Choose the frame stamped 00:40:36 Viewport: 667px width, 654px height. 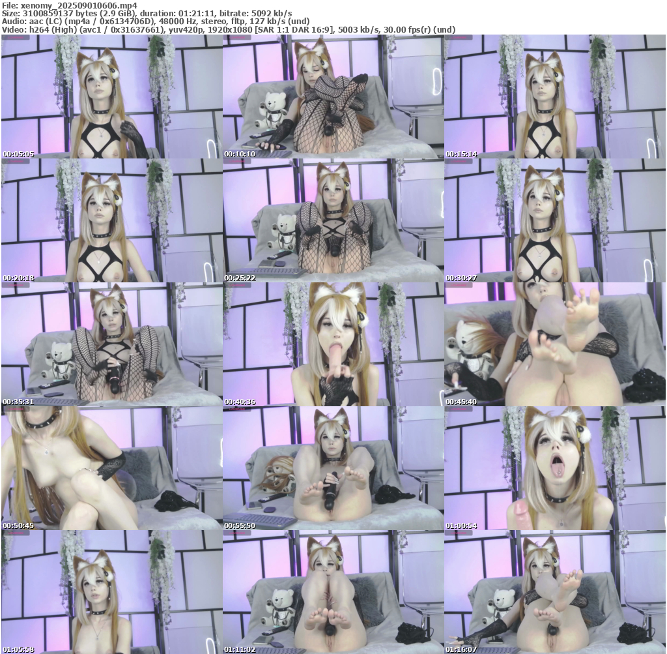coord(333,344)
